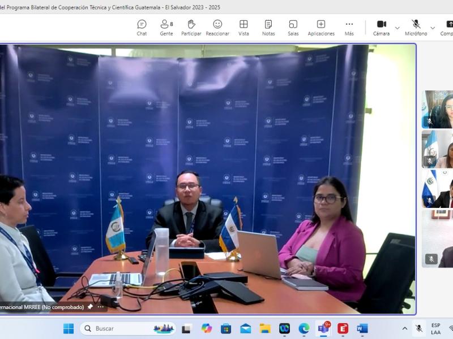Unpin video using the pin icon
Image resolution: width=453 pixels, height=339 pixels.
click(90, 307)
